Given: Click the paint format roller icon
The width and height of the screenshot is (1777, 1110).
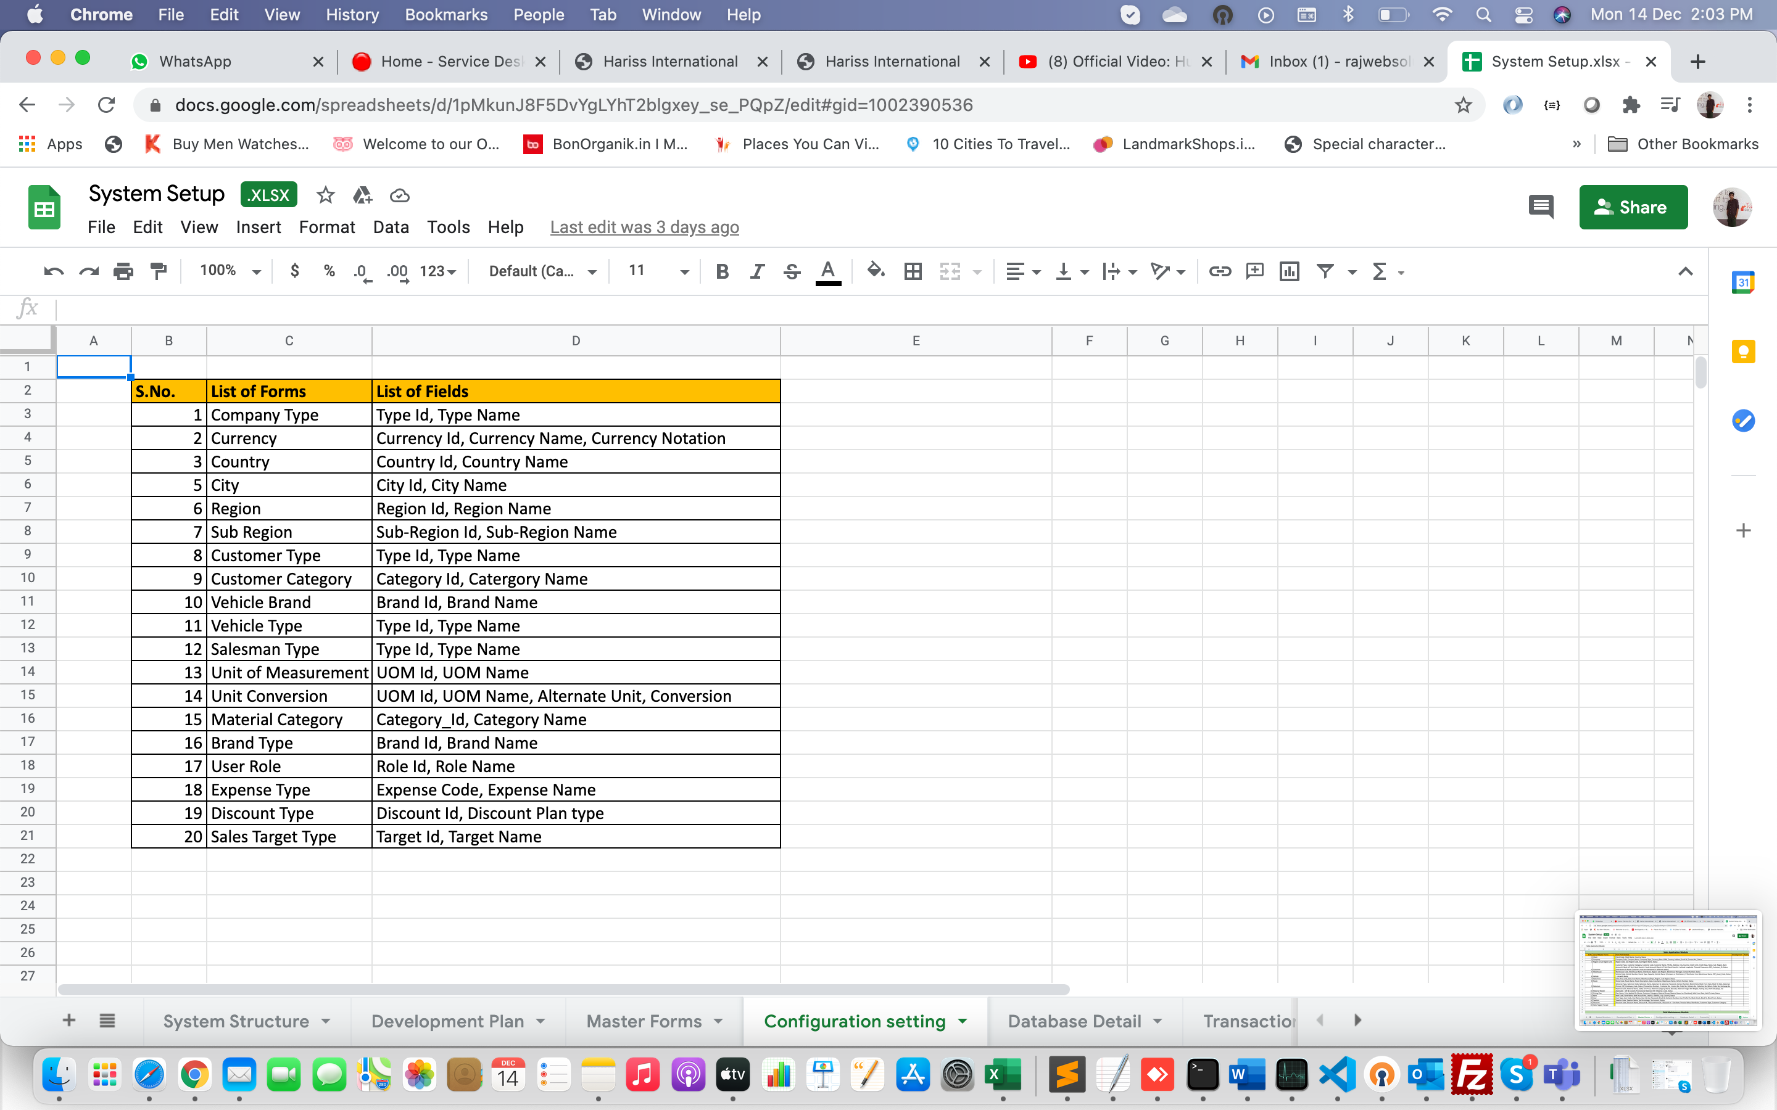Looking at the screenshot, I should click(x=158, y=271).
